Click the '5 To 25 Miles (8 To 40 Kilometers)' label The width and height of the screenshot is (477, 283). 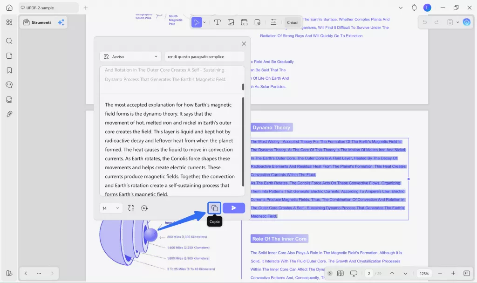pyautogui.click(x=191, y=269)
